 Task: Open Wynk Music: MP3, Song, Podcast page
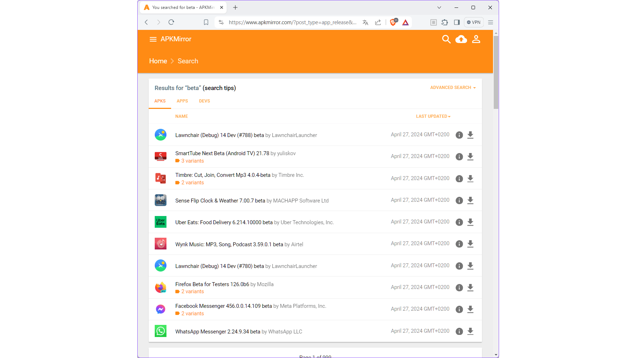(229, 244)
